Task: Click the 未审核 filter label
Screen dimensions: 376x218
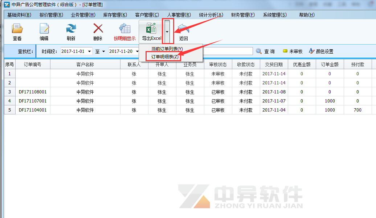Action: coord(296,51)
